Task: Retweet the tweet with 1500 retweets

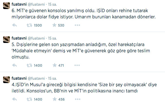Action: coord(29,25)
